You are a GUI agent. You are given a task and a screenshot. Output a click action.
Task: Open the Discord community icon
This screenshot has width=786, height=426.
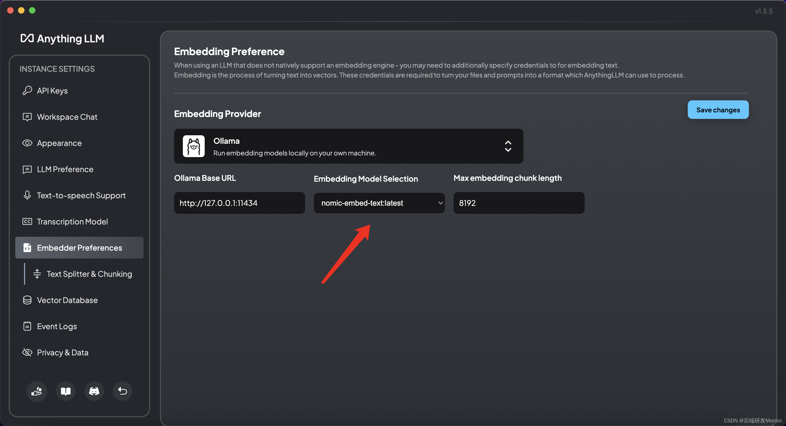(x=94, y=391)
